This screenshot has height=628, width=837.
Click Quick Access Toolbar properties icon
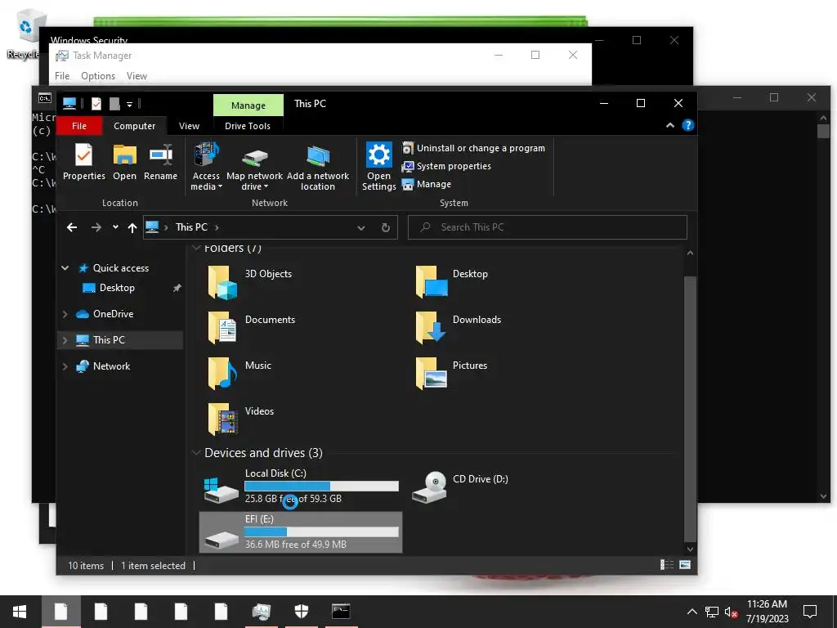click(x=96, y=104)
